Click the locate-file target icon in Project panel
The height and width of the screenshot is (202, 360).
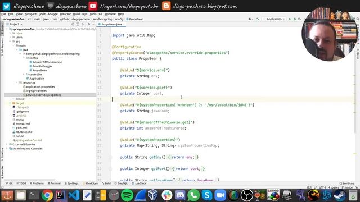(73, 24)
